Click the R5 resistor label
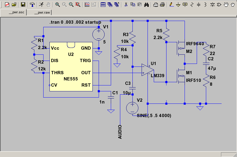The height and width of the screenshot is (157, 237). [x=159, y=31]
